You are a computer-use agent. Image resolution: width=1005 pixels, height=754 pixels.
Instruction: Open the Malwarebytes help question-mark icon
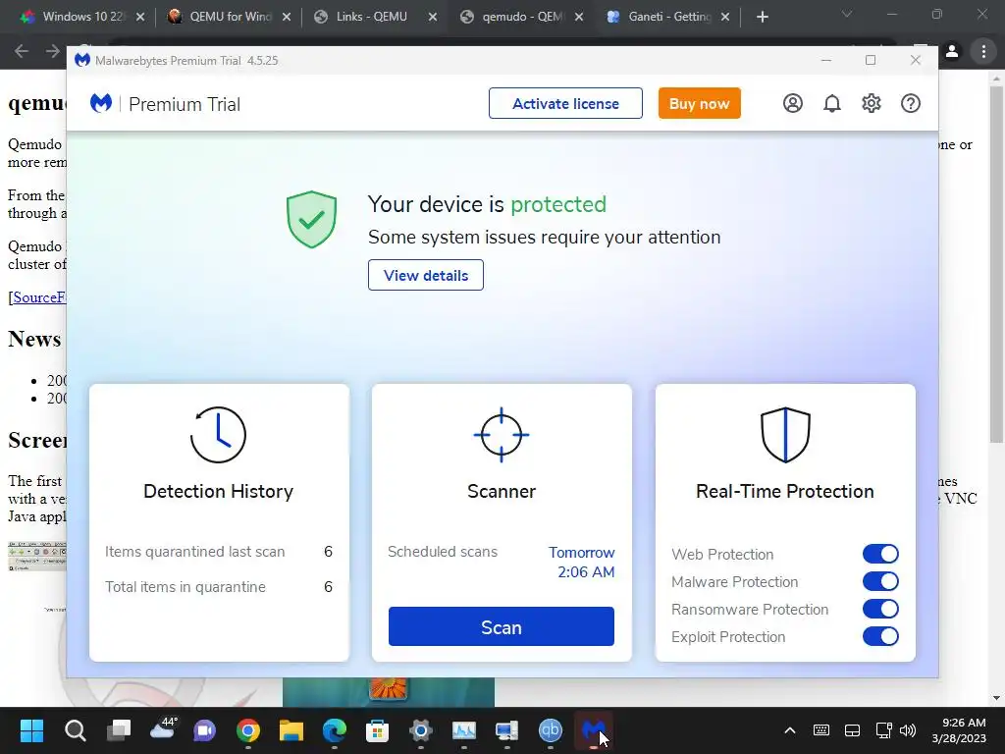(x=911, y=103)
